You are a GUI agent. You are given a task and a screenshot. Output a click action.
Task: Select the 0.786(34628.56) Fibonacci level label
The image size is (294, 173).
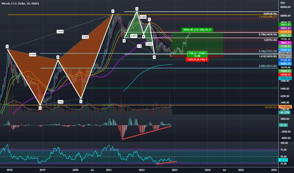click(x=268, y=34)
